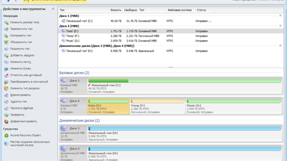The image size is (287, 161).
Task: Click the Дефрагментировать icon
Action: (6, 122)
